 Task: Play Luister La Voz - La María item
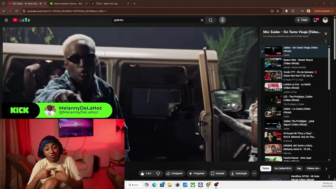click(294, 88)
